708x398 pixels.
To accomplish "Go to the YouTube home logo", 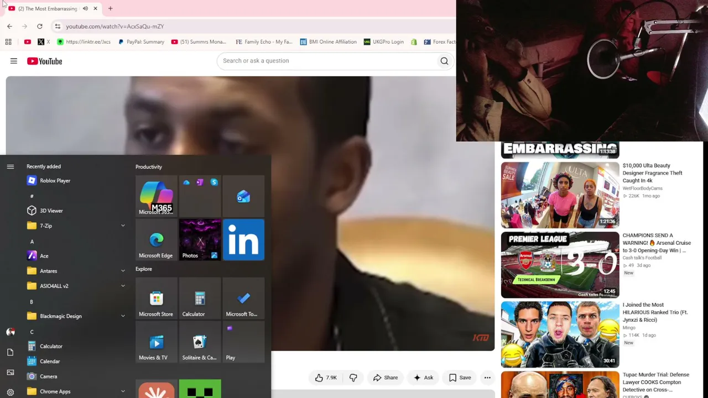I will tap(45, 61).
